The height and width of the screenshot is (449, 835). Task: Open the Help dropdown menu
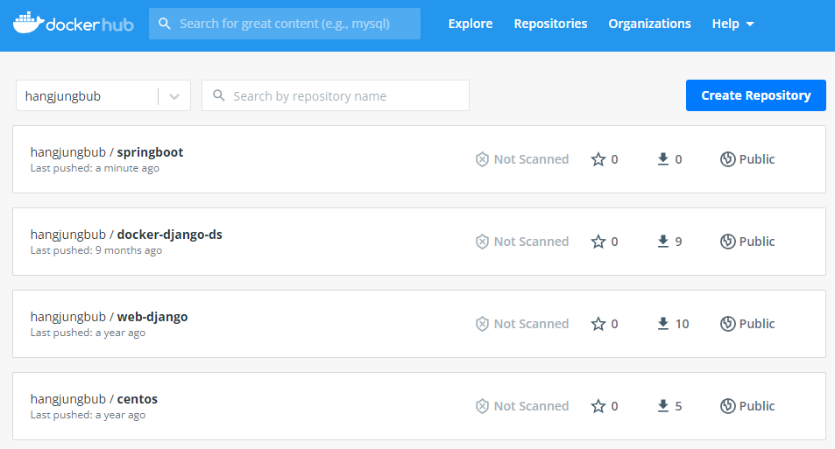[732, 24]
